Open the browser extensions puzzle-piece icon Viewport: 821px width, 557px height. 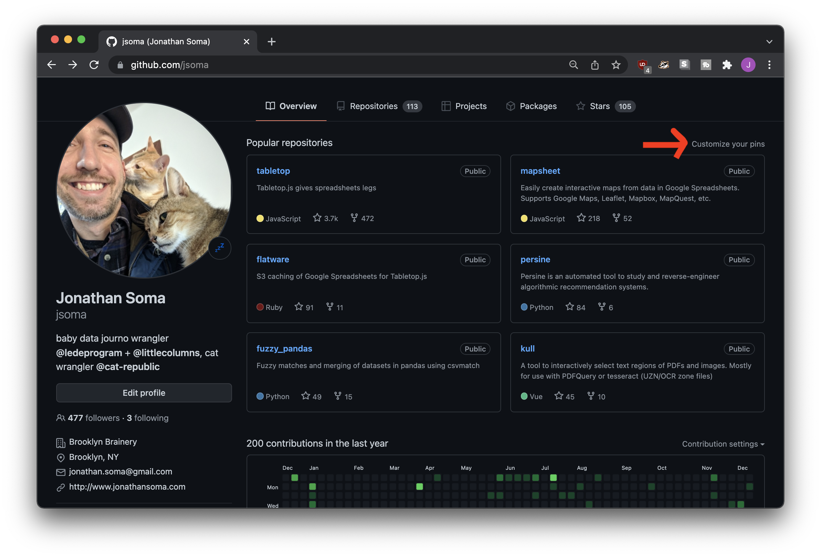pyautogui.click(x=727, y=65)
